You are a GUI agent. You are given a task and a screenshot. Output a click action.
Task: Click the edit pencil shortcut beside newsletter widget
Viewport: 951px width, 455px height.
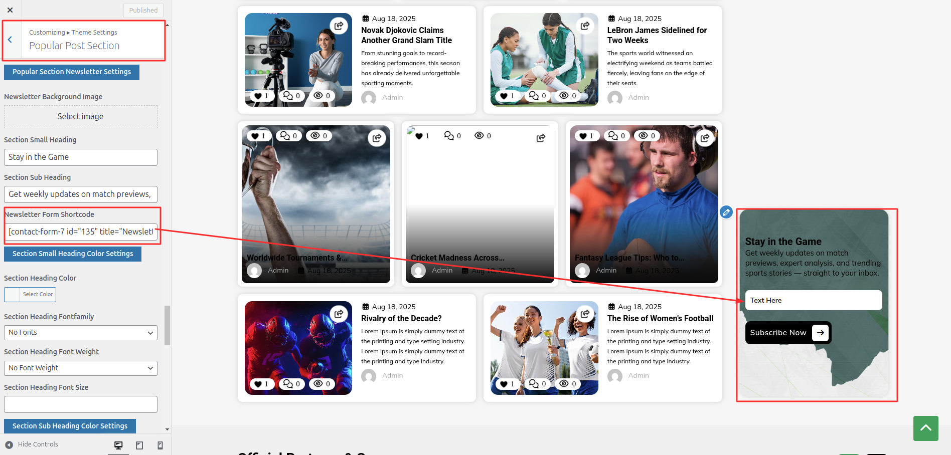tap(726, 212)
